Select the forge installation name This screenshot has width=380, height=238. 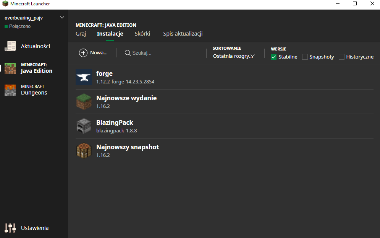pos(104,73)
